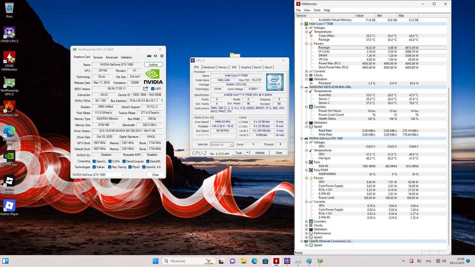Viewport: 475px width, 267px height.
Task: Open the Windows Start menu
Action: pyautogui.click(x=155, y=261)
